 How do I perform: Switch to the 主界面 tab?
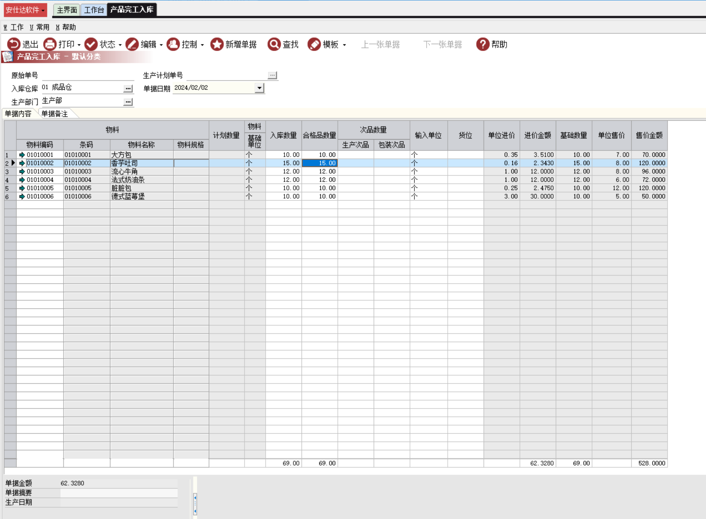click(67, 10)
